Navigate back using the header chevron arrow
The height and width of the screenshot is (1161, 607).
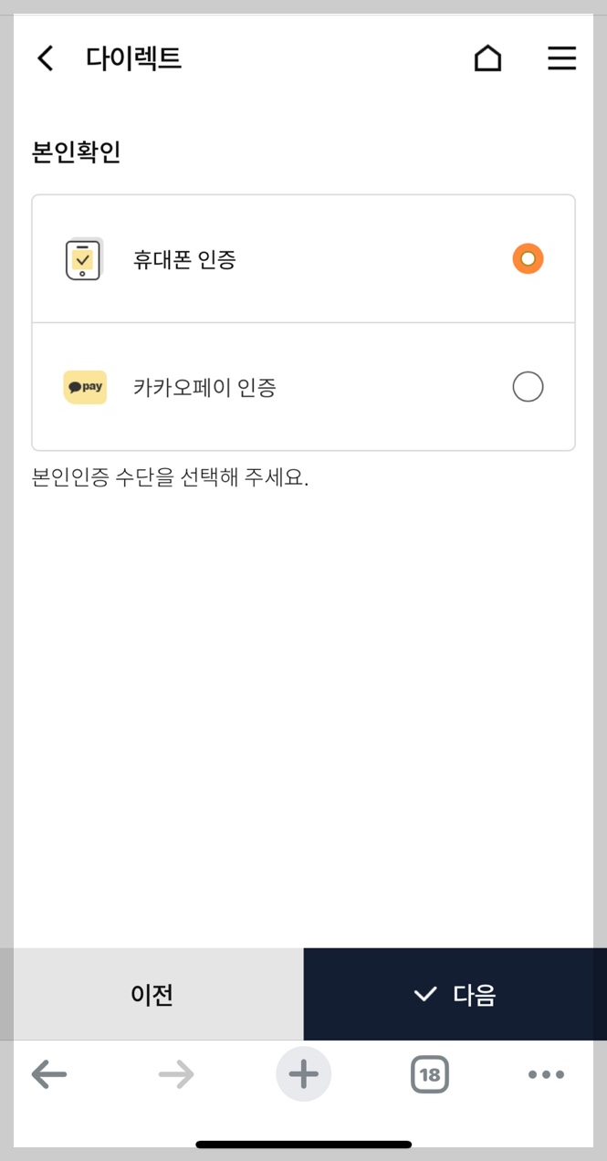(44, 58)
